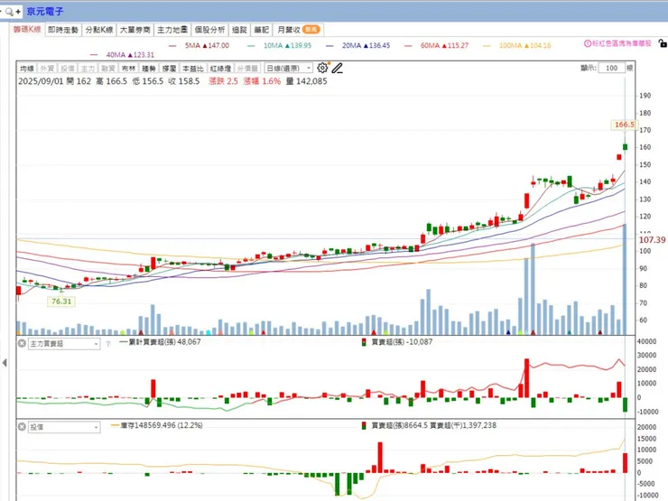Switch to the 筆記 tab
This screenshot has height=501, width=668.
(262, 30)
